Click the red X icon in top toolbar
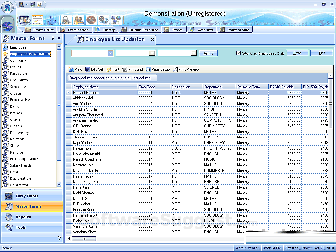This screenshot has height=252, width=336. coord(91,20)
